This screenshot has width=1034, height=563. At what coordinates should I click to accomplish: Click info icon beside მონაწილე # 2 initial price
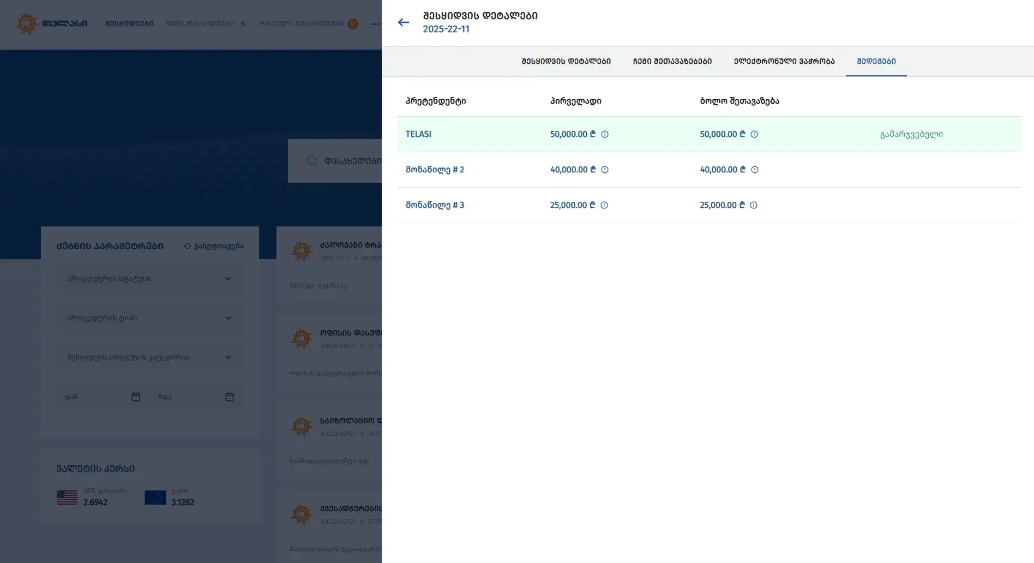point(604,170)
